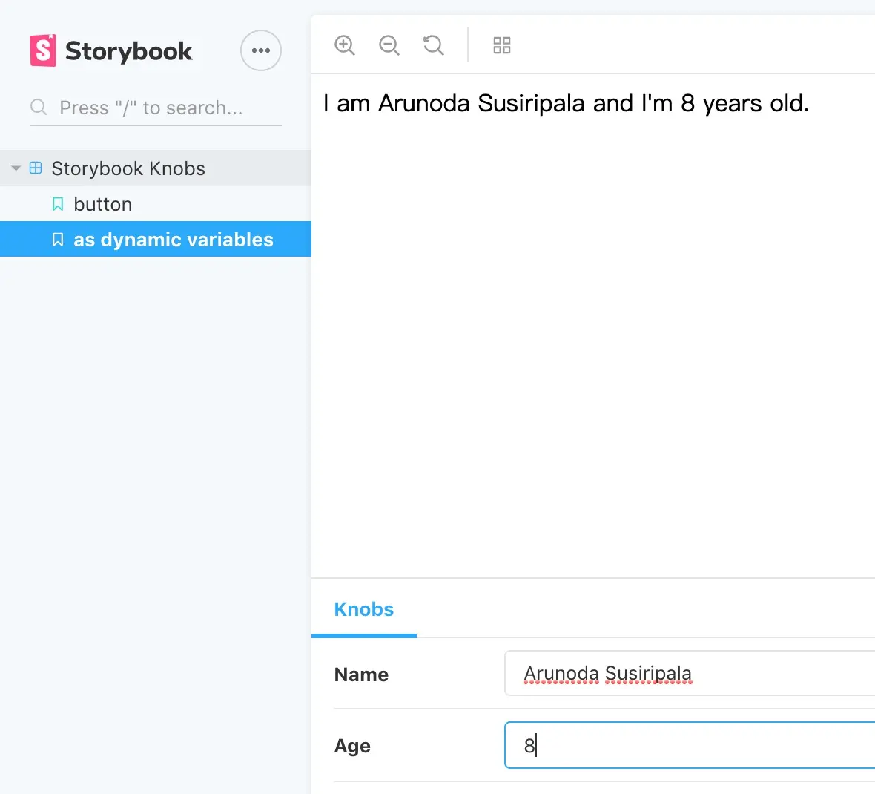
Task: Click the Storybook title text link
Action: [129, 51]
